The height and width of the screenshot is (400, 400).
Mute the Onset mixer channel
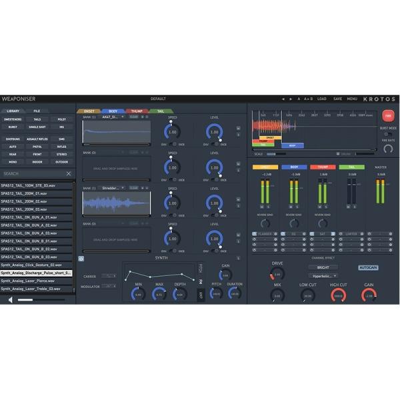pos(261,207)
